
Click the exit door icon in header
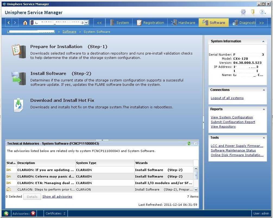coord(253,12)
